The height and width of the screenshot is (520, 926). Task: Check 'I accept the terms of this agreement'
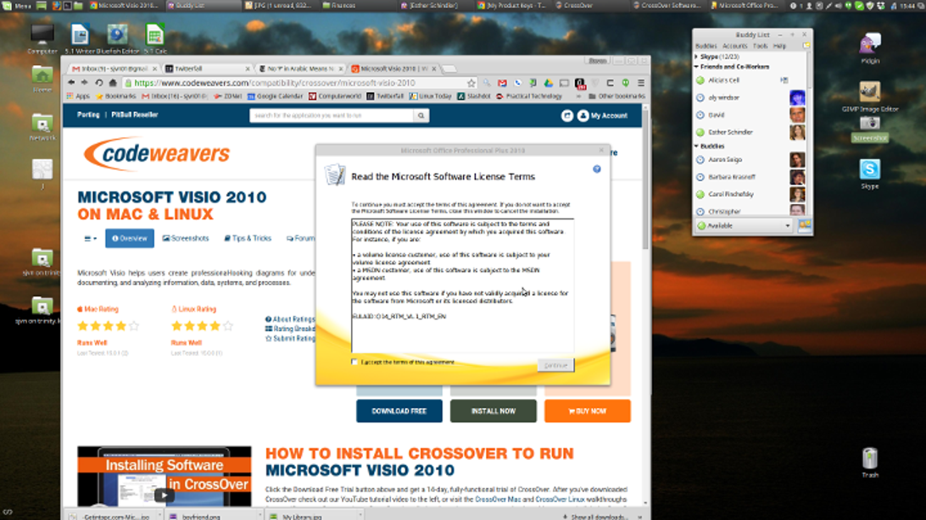click(x=355, y=362)
